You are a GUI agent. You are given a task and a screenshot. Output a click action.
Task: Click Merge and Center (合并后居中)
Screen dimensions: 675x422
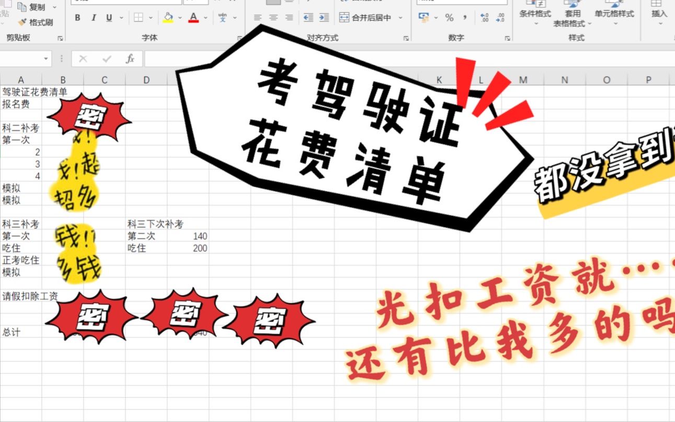(365, 18)
